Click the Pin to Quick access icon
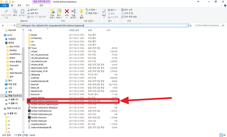Viewport: 227px width, 137px height. [x=6, y=11]
